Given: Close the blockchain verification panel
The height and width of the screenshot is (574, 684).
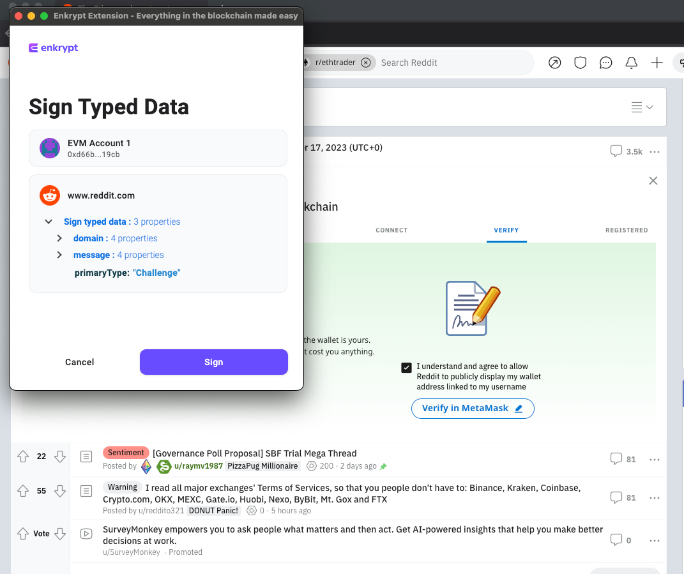Looking at the screenshot, I should click(x=653, y=181).
